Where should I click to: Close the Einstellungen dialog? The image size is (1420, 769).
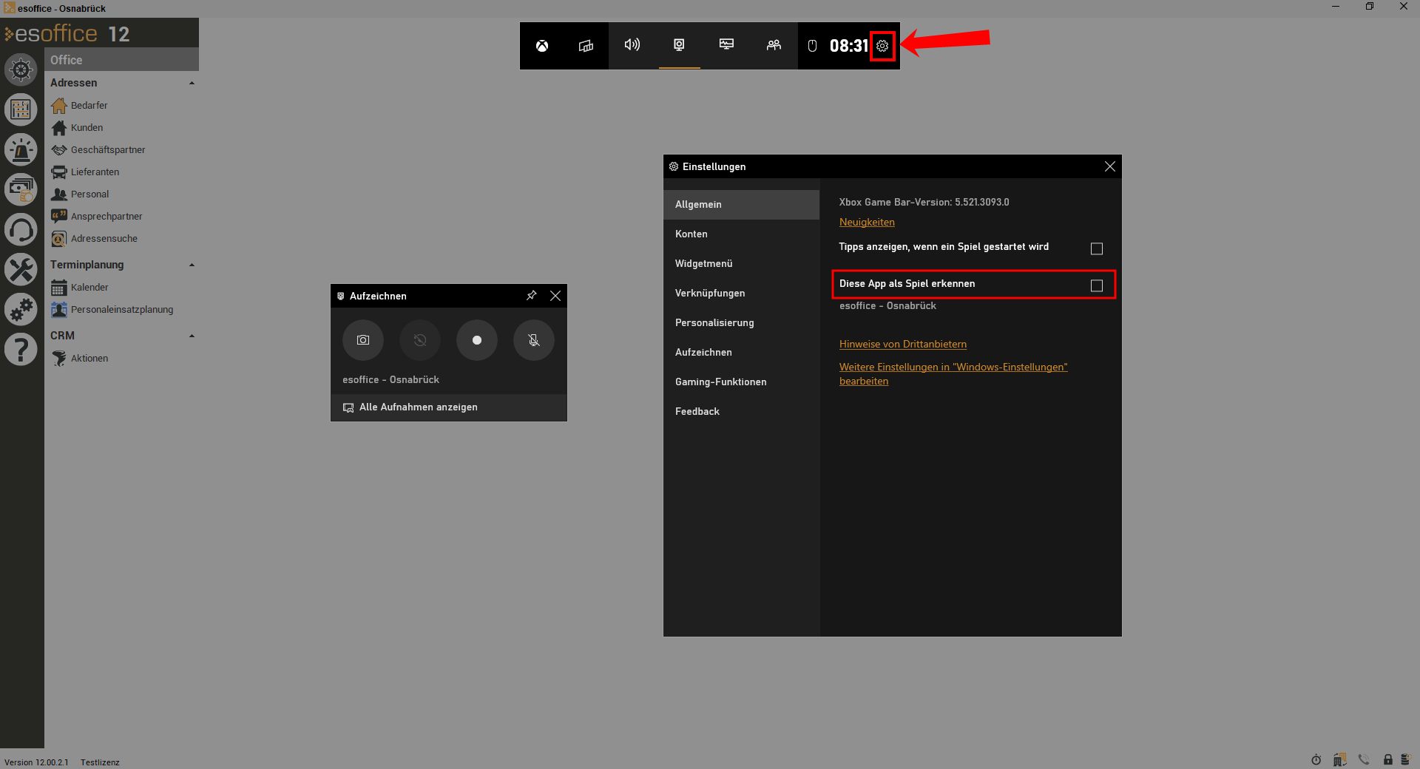pos(1109,166)
